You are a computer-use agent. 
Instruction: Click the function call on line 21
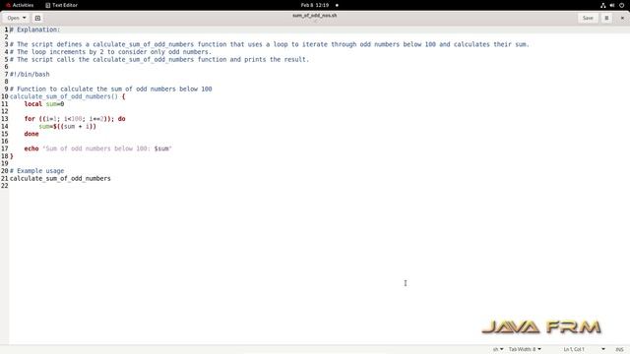[60, 178]
